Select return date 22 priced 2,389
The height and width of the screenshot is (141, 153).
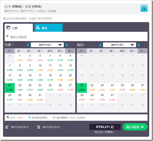click(x=92, y=88)
